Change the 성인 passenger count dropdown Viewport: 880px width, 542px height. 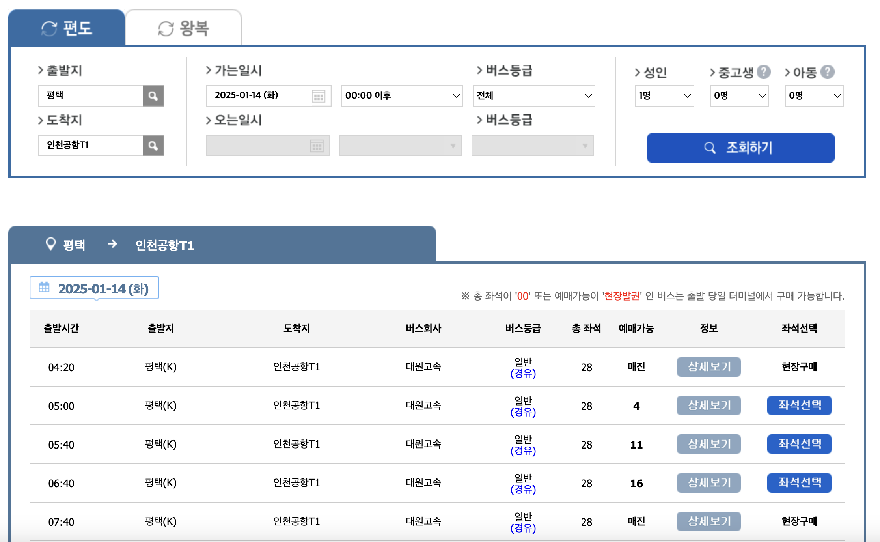(x=664, y=95)
